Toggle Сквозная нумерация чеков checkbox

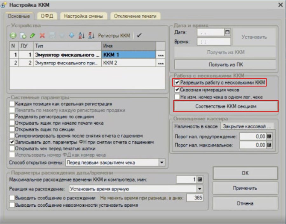(177, 90)
